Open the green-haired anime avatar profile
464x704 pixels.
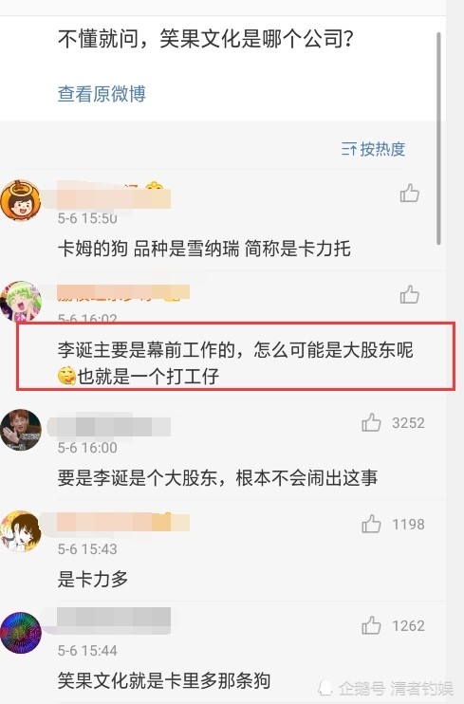[x=21, y=302]
